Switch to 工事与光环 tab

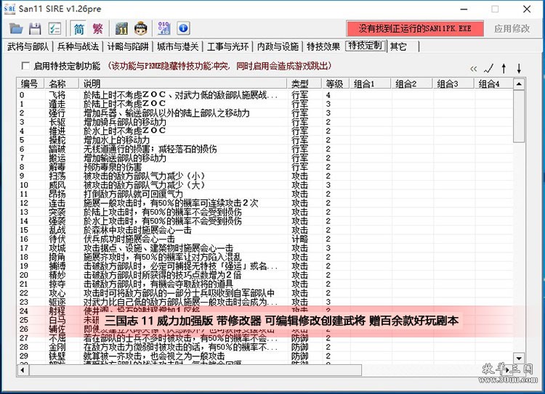pos(227,46)
